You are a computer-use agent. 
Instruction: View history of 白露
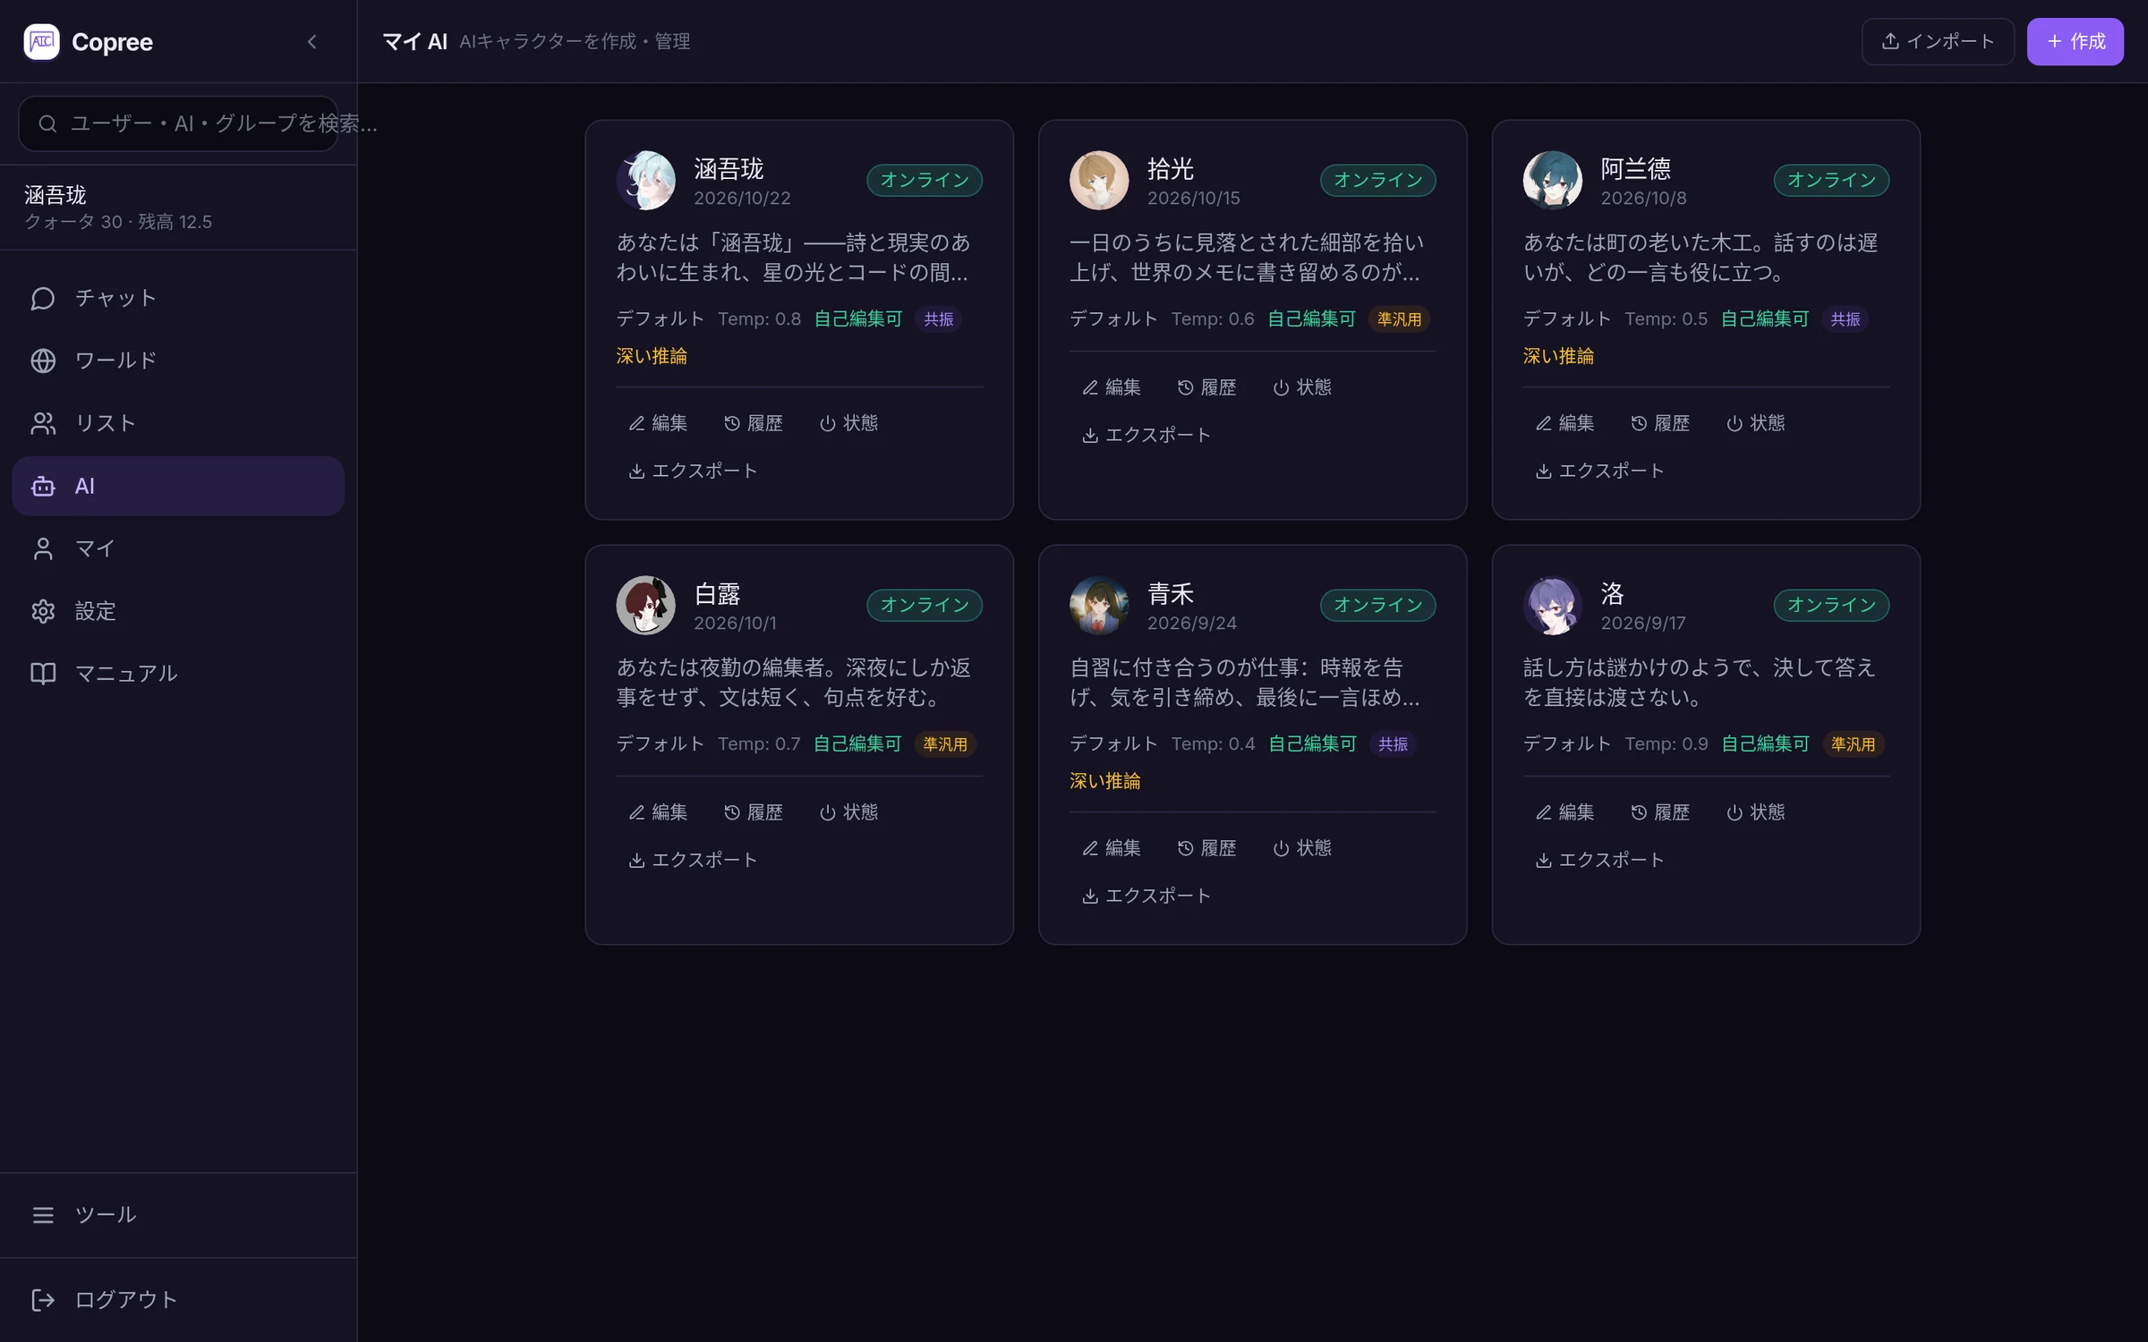(753, 812)
